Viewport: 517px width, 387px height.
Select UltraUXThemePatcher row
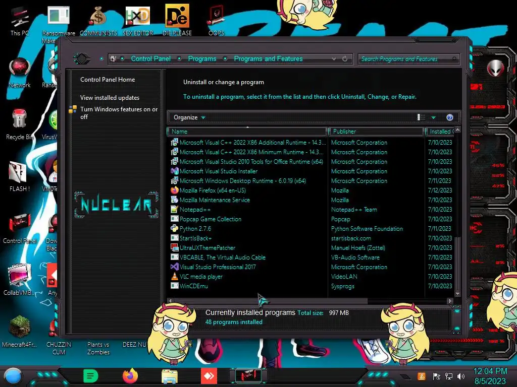pyautogui.click(x=208, y=247)
